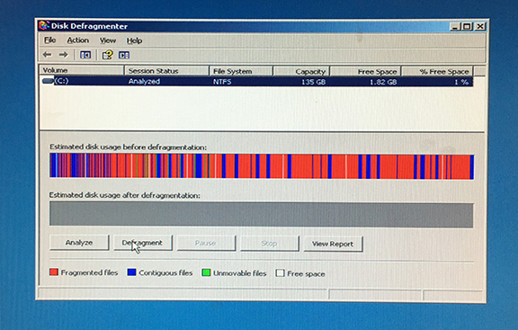Click the Forward arrow toolbar icon
Viewport: 518px width, 330px height.
click(63, 55)
